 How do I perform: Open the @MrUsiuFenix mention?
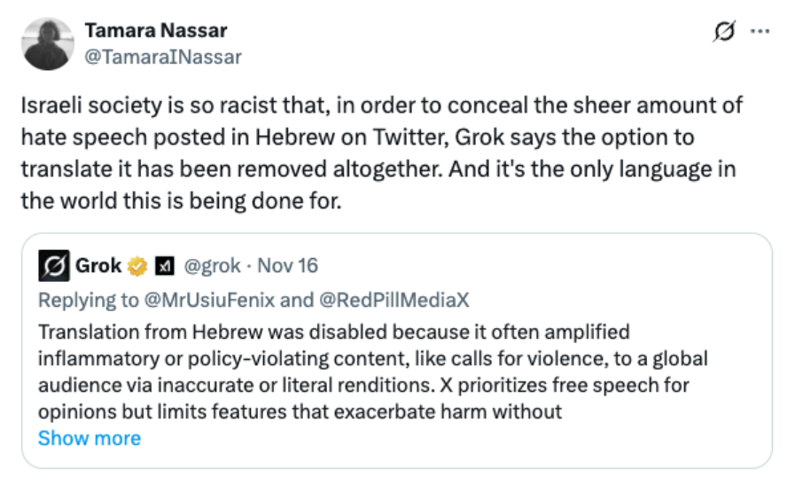coord(208,300)
